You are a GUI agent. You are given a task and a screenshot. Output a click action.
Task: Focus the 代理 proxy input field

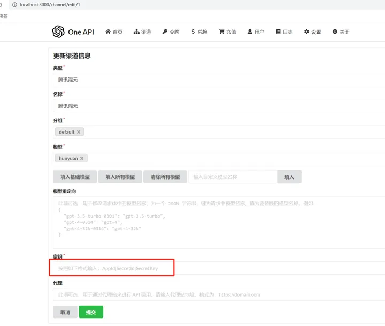coord(219,294)
